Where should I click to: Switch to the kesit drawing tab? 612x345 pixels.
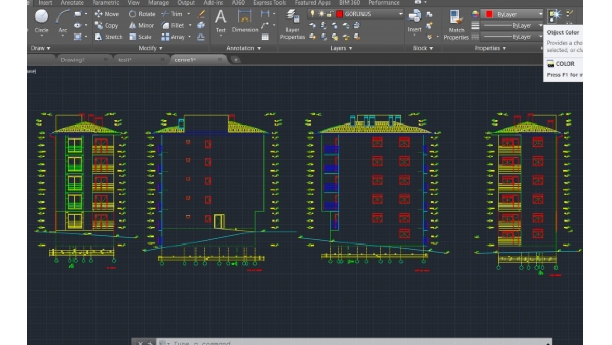coord(124,59)
